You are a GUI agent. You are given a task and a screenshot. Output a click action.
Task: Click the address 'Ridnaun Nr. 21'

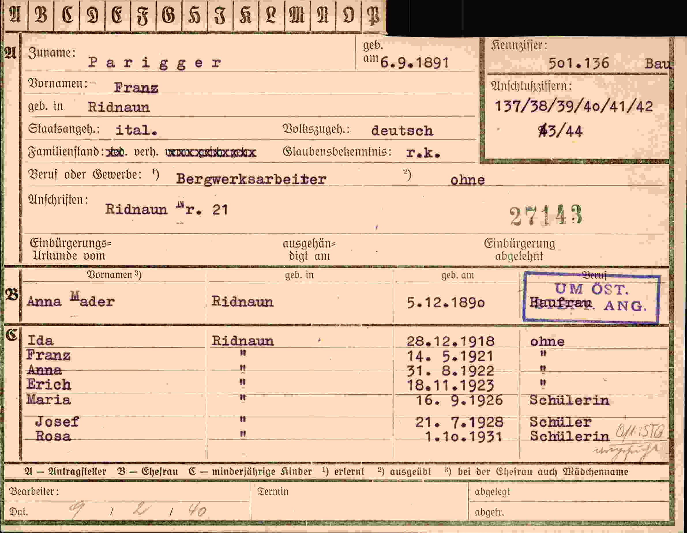167,210
